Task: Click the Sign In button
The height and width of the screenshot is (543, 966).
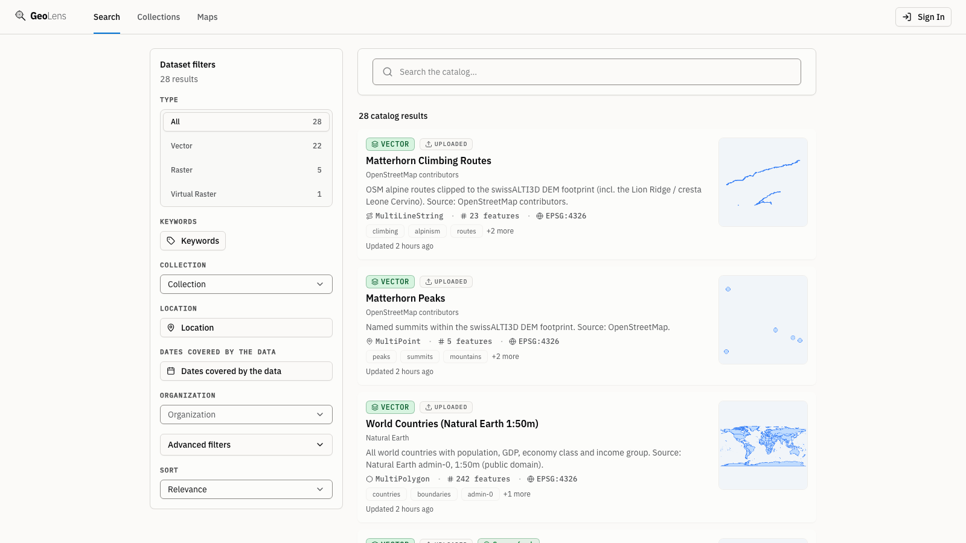Action: [923, 17]
